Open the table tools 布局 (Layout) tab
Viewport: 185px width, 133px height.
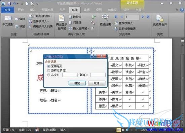(138, 10)
